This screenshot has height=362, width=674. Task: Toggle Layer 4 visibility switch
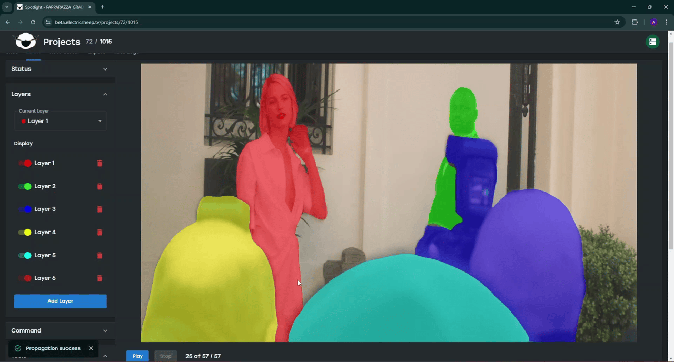[x=25, y=232]
